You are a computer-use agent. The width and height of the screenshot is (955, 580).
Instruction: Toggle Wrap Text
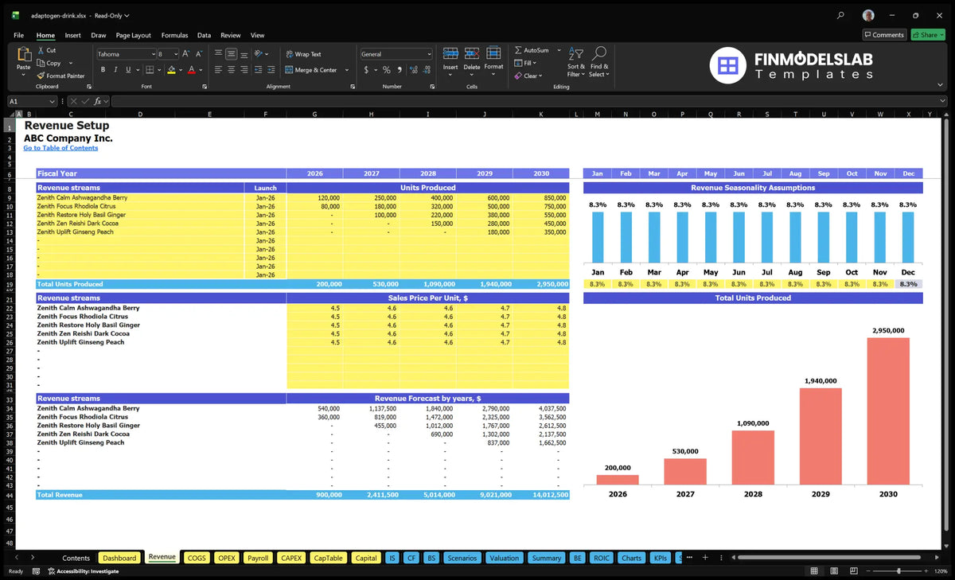tap(303, 54)
